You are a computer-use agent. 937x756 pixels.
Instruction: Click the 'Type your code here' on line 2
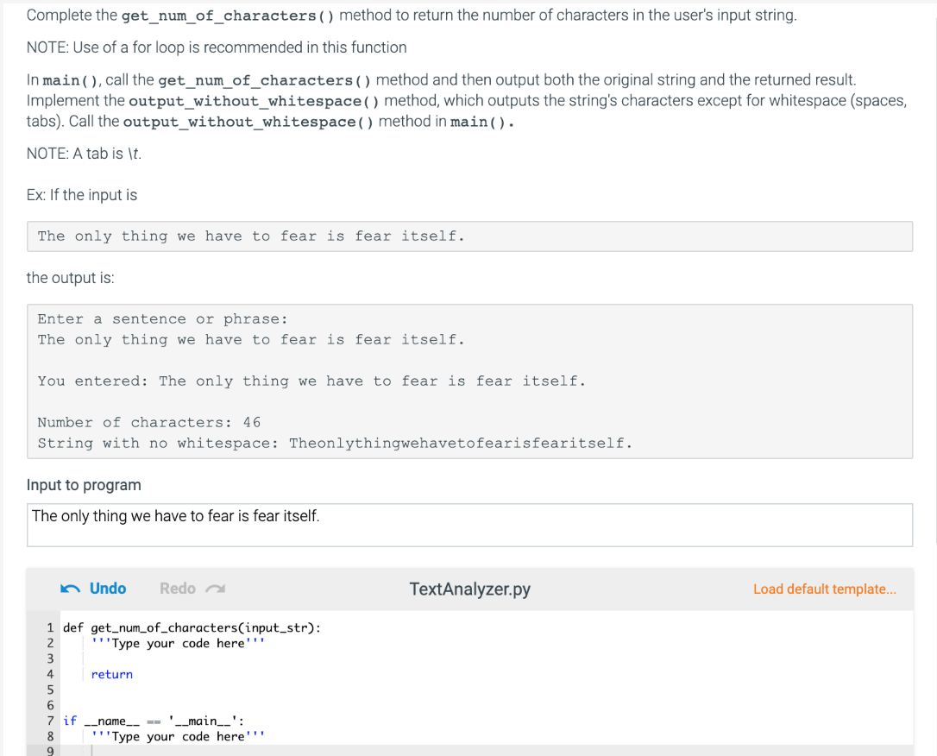pos(178,643)
